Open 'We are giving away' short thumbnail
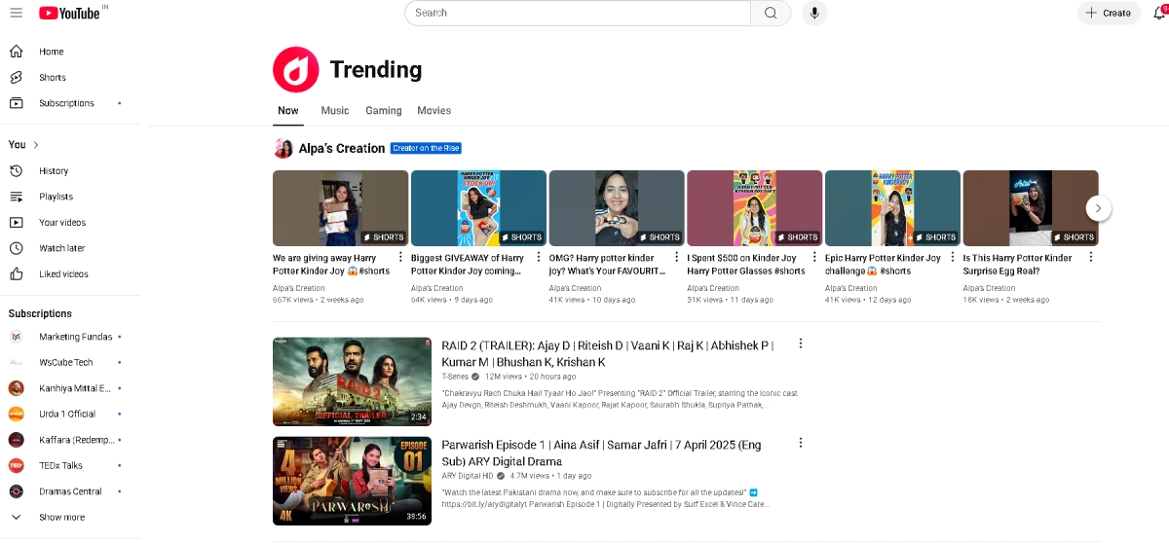This screenshot has height=543, width=1169. tap(340, 208)
